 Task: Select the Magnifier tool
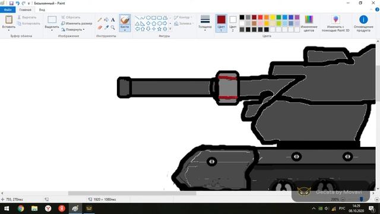click(x=113, y=27)
